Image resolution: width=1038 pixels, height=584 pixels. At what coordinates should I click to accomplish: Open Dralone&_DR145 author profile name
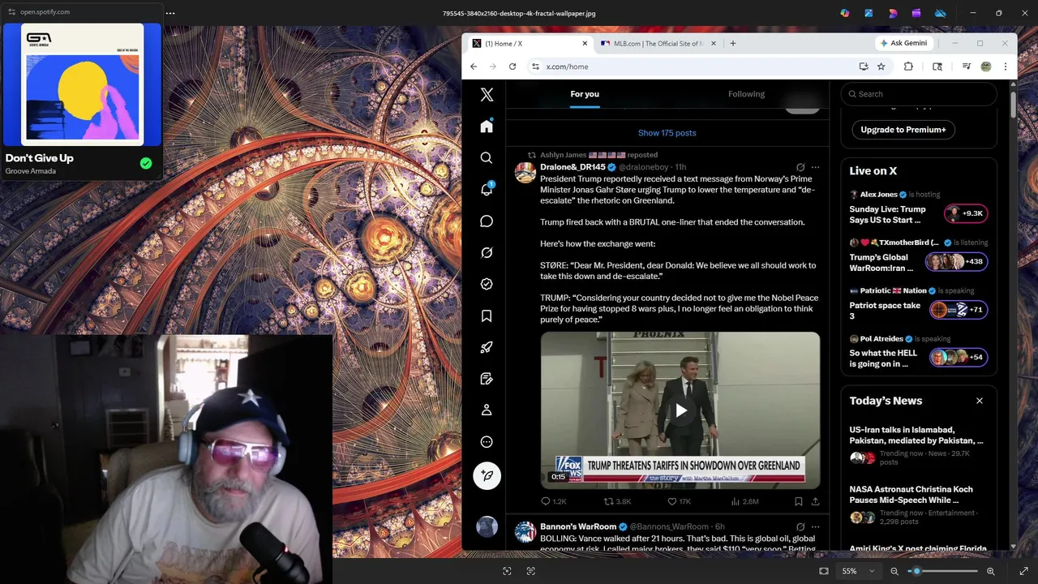[573, 167]
